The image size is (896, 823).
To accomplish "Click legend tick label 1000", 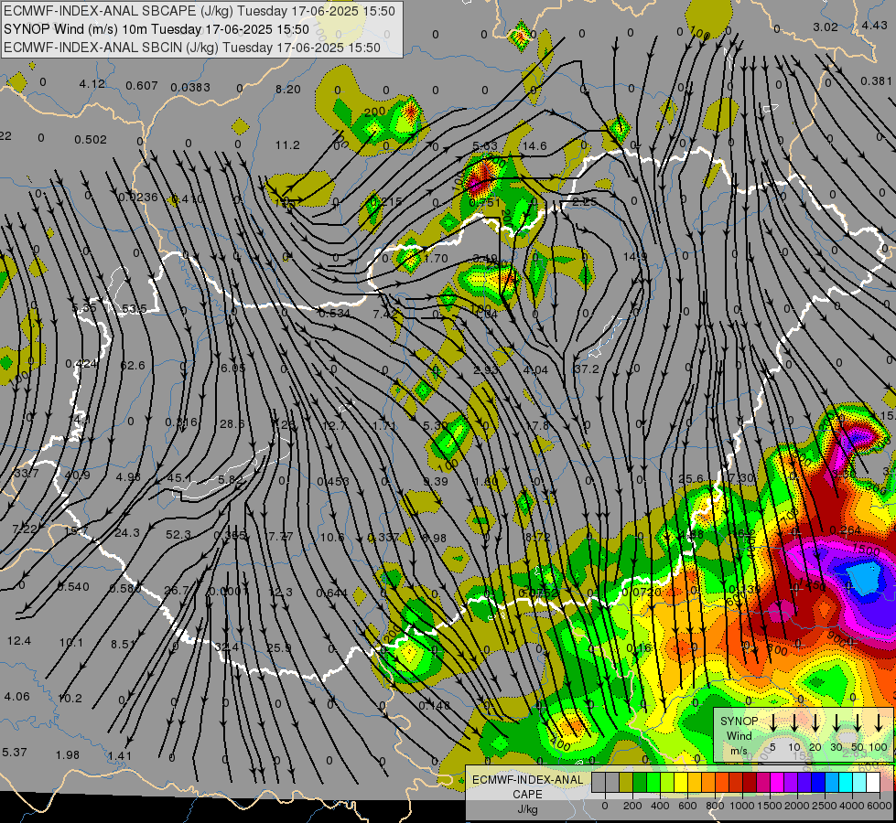I will click(742, 806).
